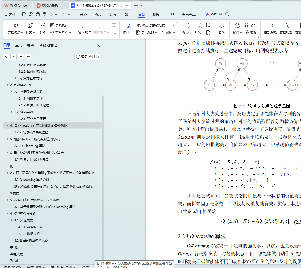Go to previous revision icon

209,25
